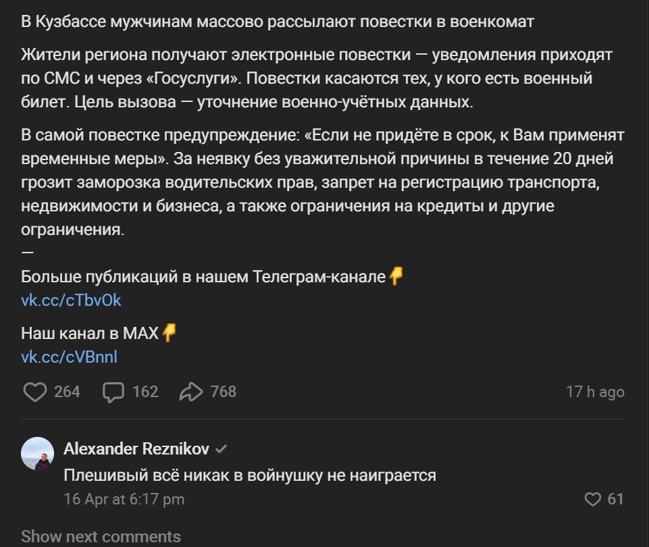Open the vk.cc/cTbvOk Telegram link

pyautogui.click(x=71, y=300)
